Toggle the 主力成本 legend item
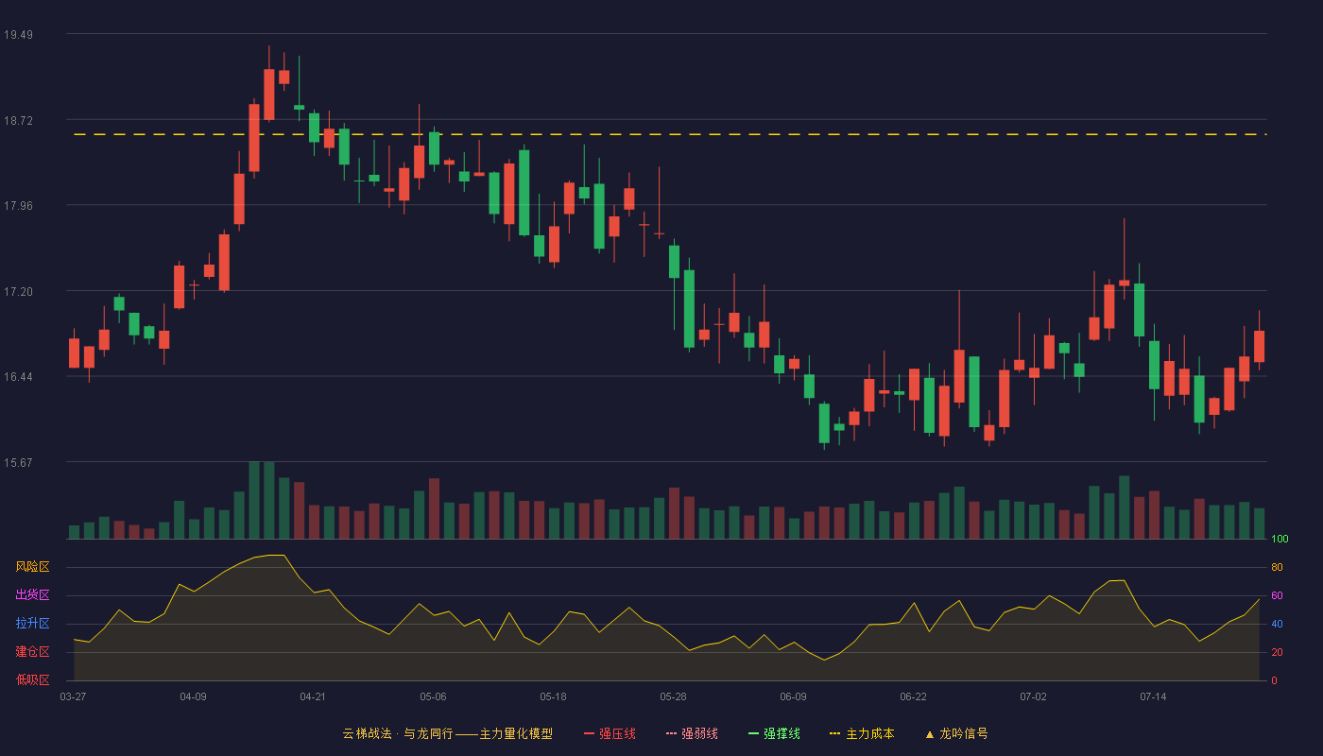 (862, 733)
